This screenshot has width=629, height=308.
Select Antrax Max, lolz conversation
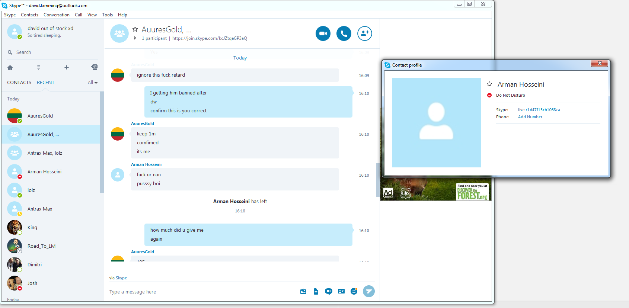(x=51, y=153)
